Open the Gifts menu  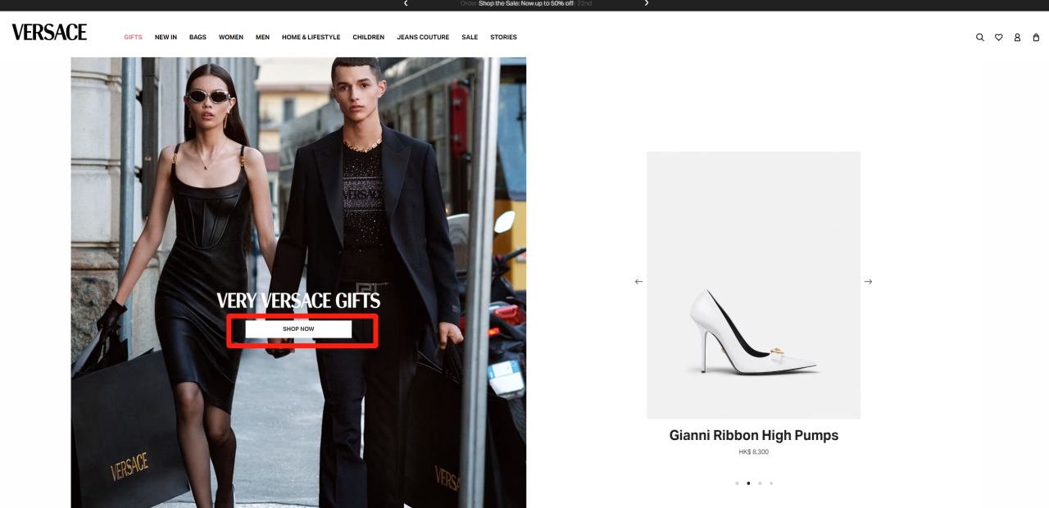coord(133,37)
